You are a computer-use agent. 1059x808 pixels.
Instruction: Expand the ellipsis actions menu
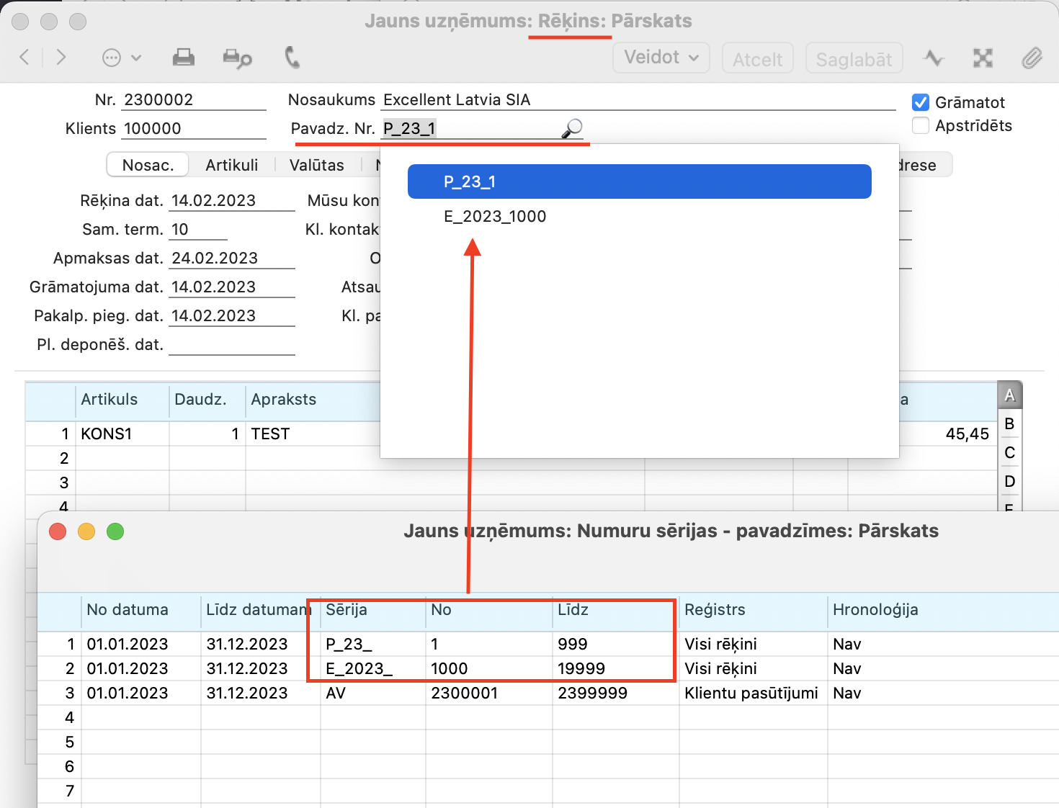[x=120, y=58]
